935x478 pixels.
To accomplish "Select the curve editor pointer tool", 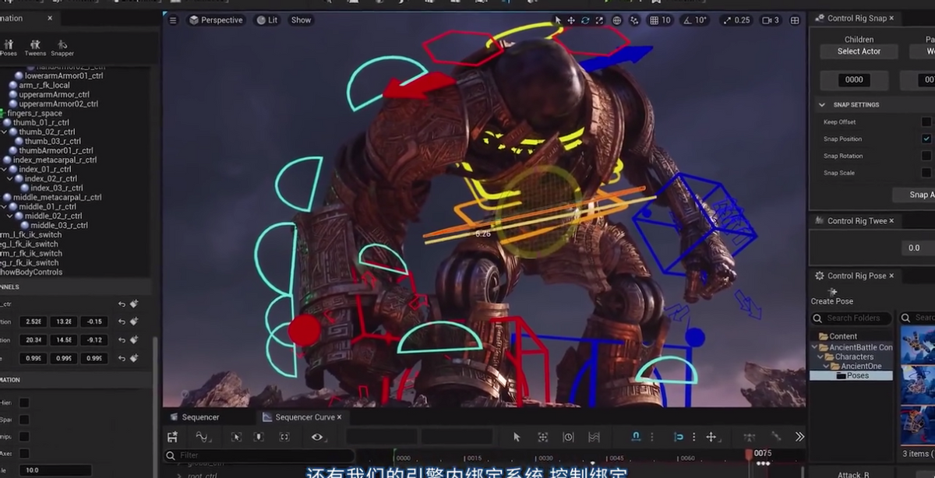I will [517, 438].
